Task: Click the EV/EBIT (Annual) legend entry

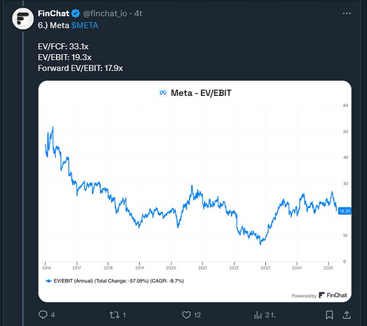Action: tap(115, 281)
